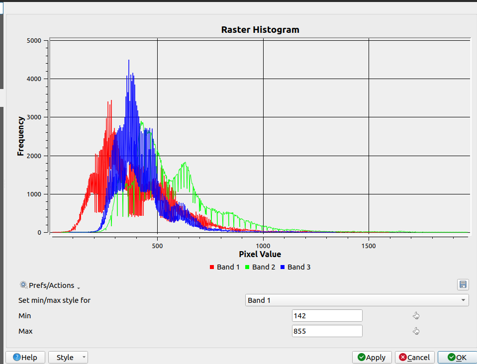Click inside the Raster Histogram plot area
The width and height of the screenshot is (477, 364).
(259, 137)
